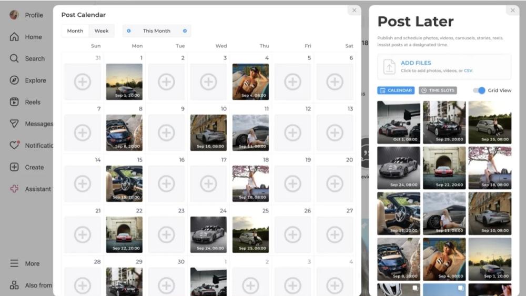Viewport: 526px width, 296px height.
Task: Add a post on Sunday 31
Action: (83, 82)
